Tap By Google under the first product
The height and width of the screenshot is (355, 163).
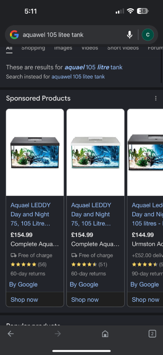[x=23, y=284]
